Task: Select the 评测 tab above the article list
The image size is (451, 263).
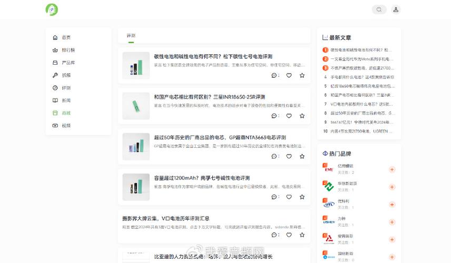Action: [x=131, y=36]
